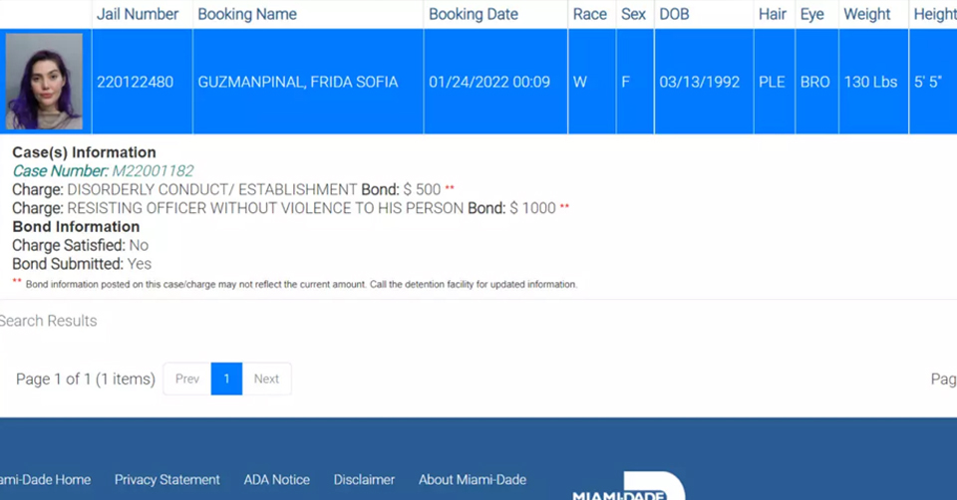Go to the Next results page

click(x=266, y=378)
